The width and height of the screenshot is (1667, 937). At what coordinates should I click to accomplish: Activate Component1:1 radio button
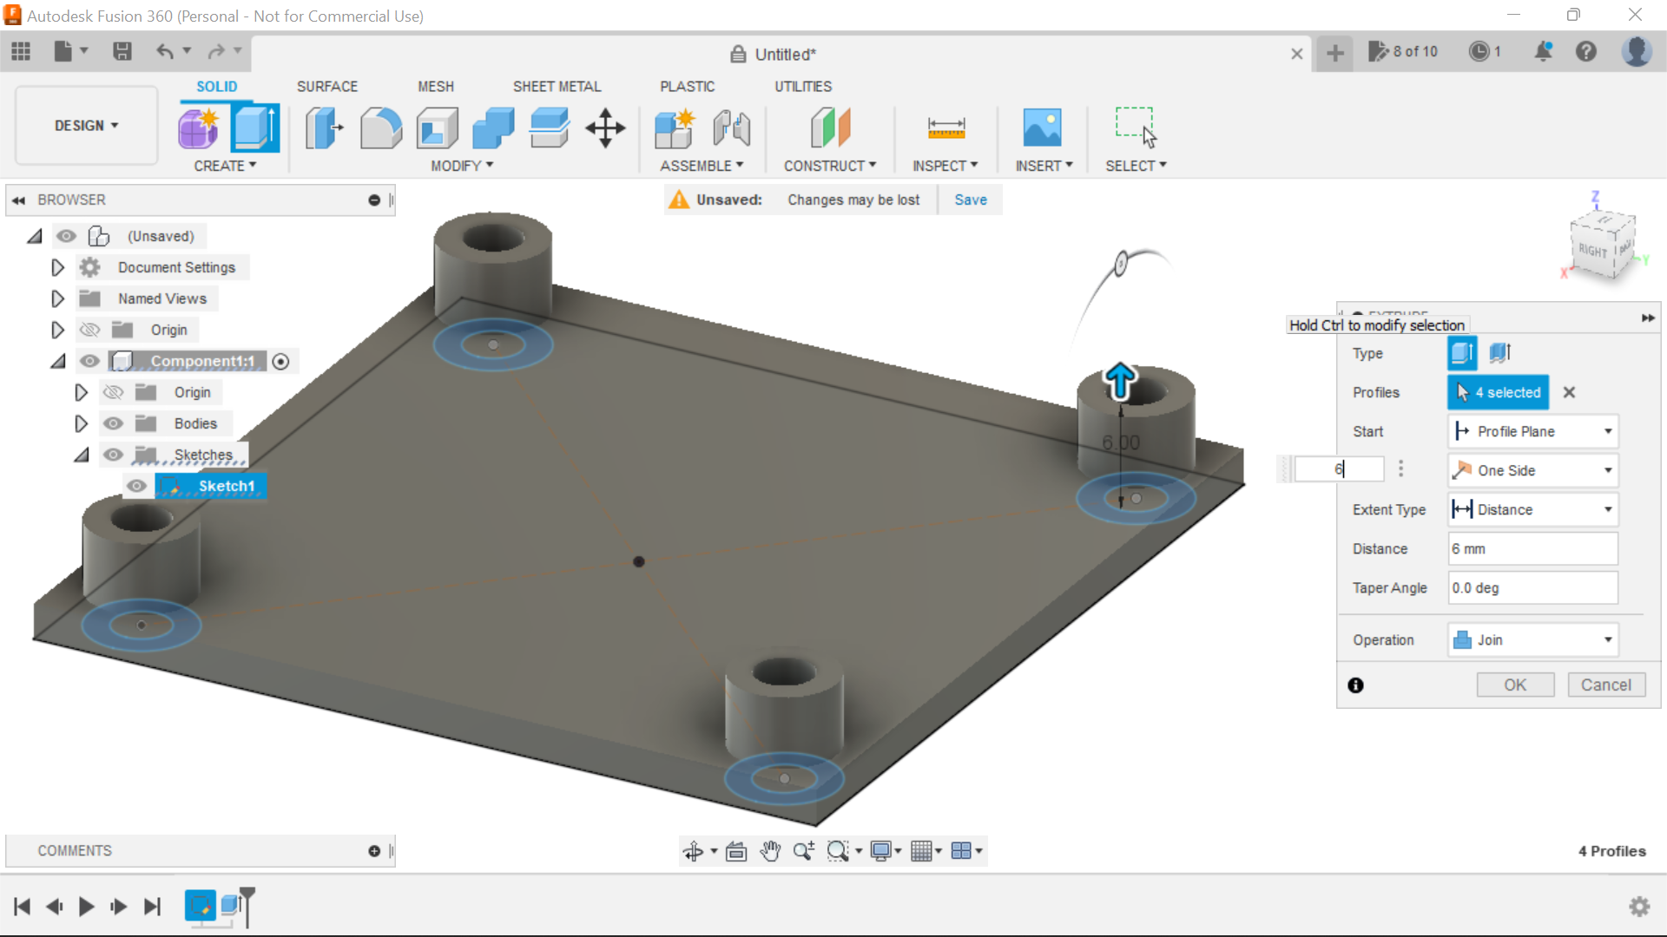point(280,362)
